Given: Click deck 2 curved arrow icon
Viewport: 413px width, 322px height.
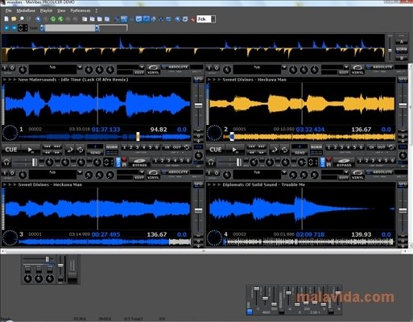Looking at the screenshot, I should (x=275, y=150).
